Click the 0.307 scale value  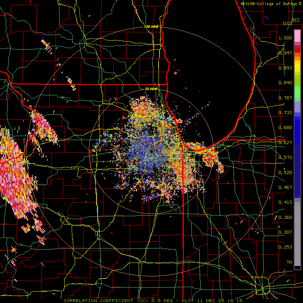point(285,232)
